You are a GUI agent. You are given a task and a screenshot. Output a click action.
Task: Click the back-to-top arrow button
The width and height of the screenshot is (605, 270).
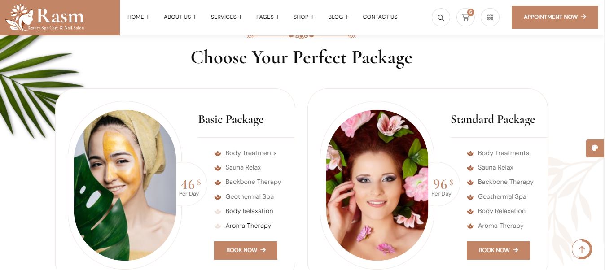click(x=582, y=249)
